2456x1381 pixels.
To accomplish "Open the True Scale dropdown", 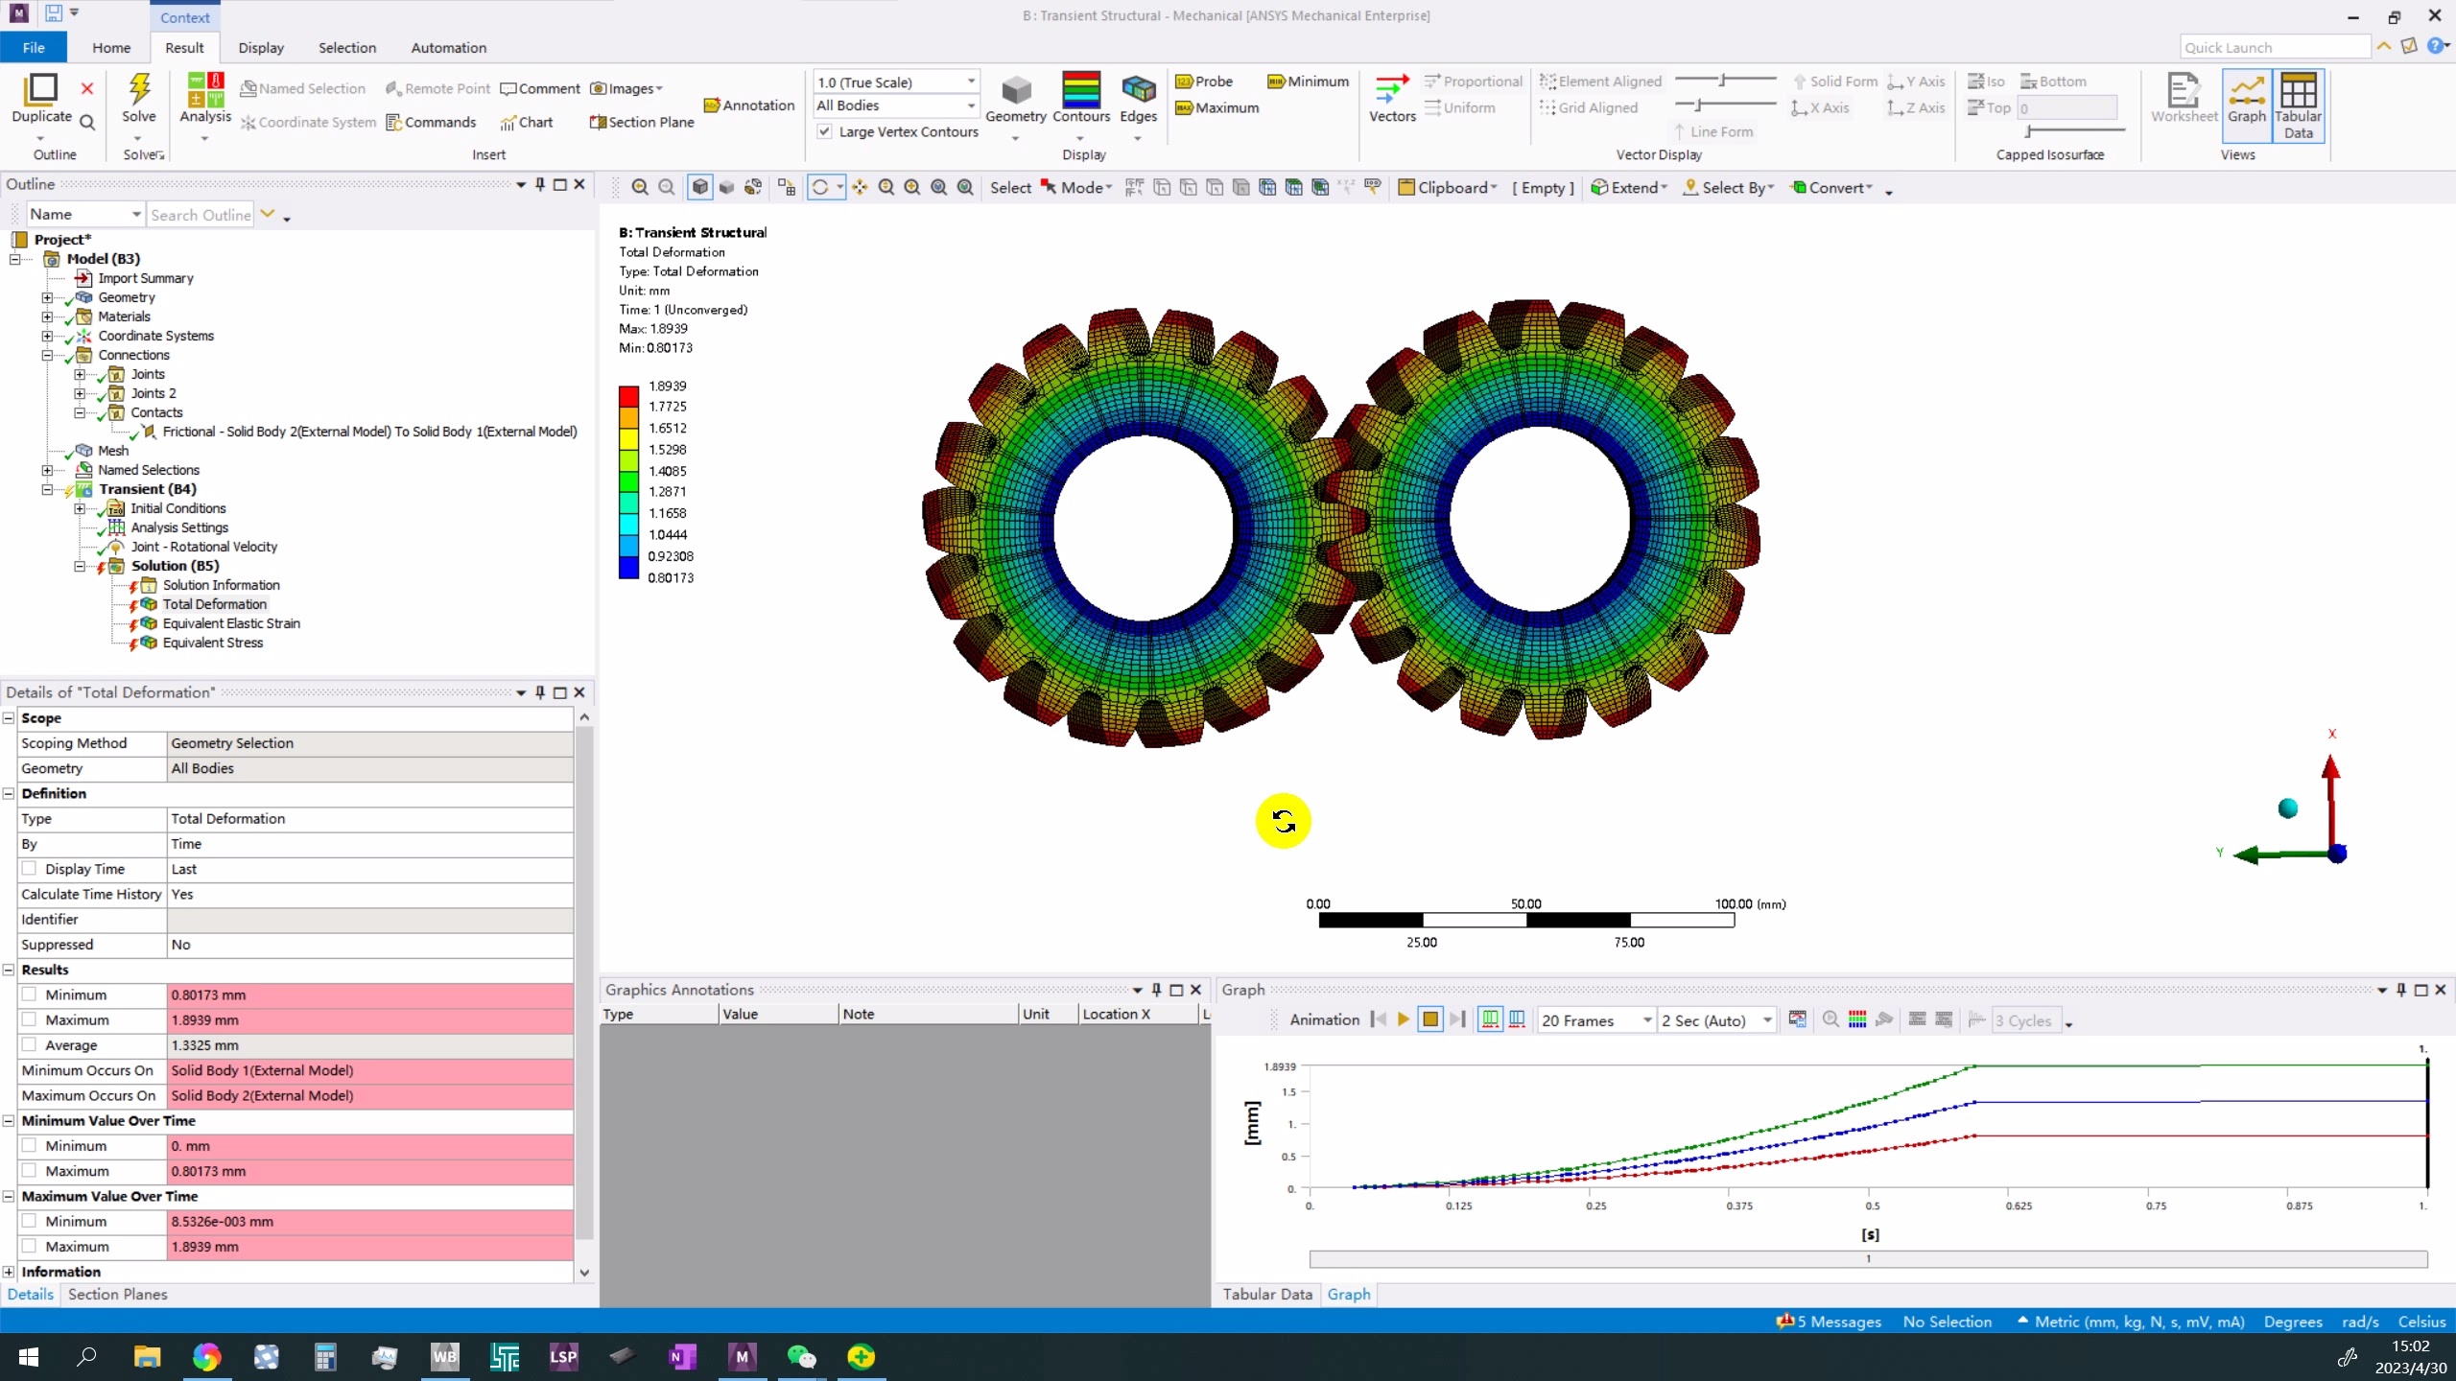I will click(x=971, y=82).
